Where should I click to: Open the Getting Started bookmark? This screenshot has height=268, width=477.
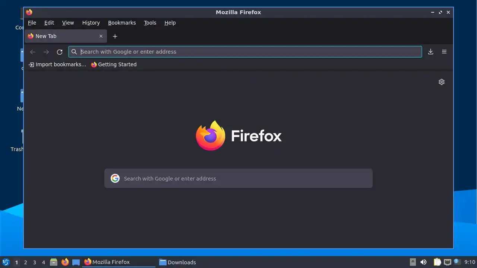tap(114, 64)
